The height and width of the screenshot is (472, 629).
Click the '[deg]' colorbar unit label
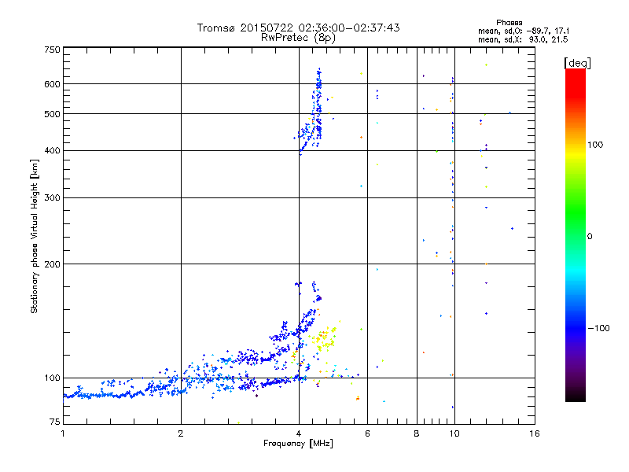coord(577,63)
